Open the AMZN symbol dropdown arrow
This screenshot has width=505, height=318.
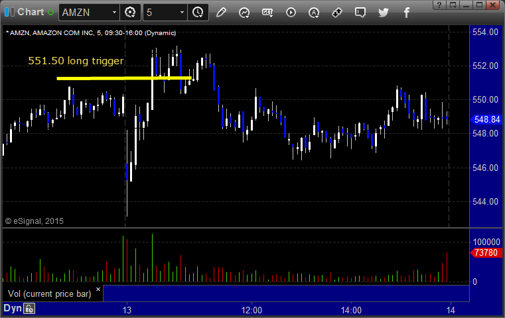[x=114, y=13]
